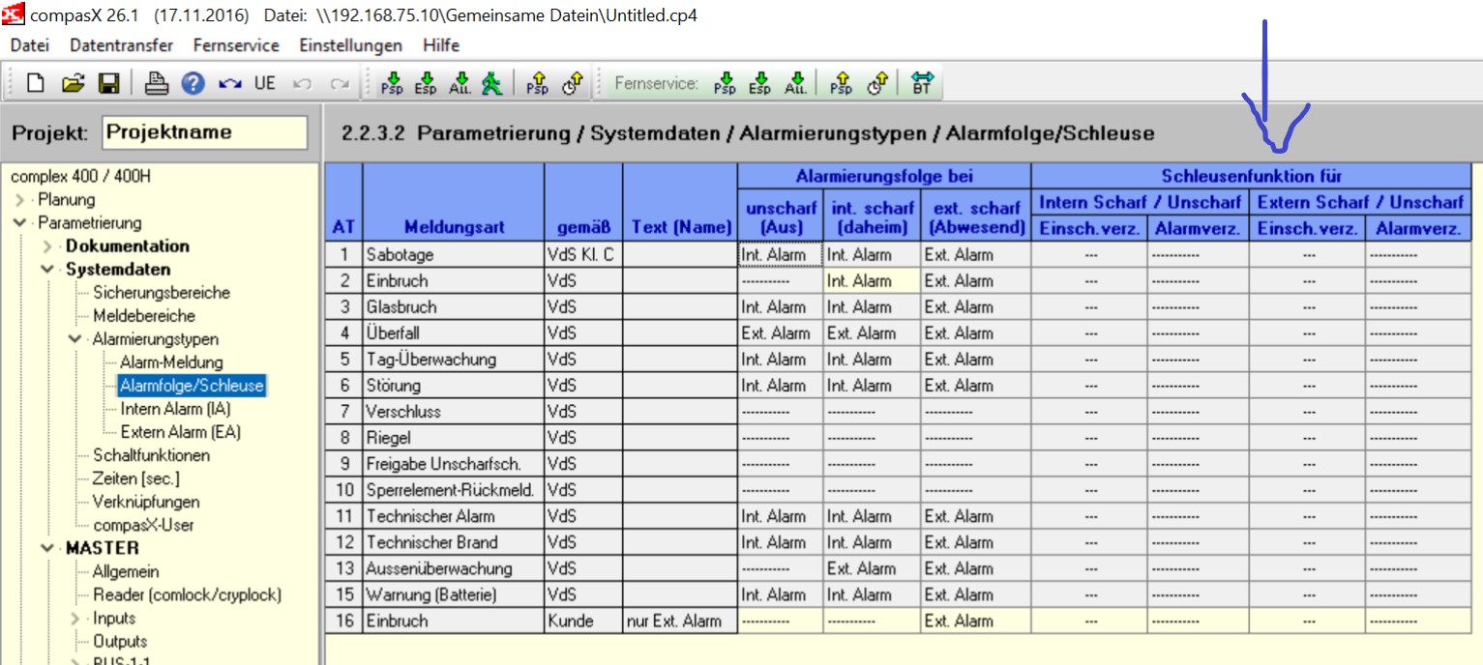Select Sicherungsbereiche in the tree
Image resolution: width=1483 pixels, height=665 pixels.
[x=161, y=293]
